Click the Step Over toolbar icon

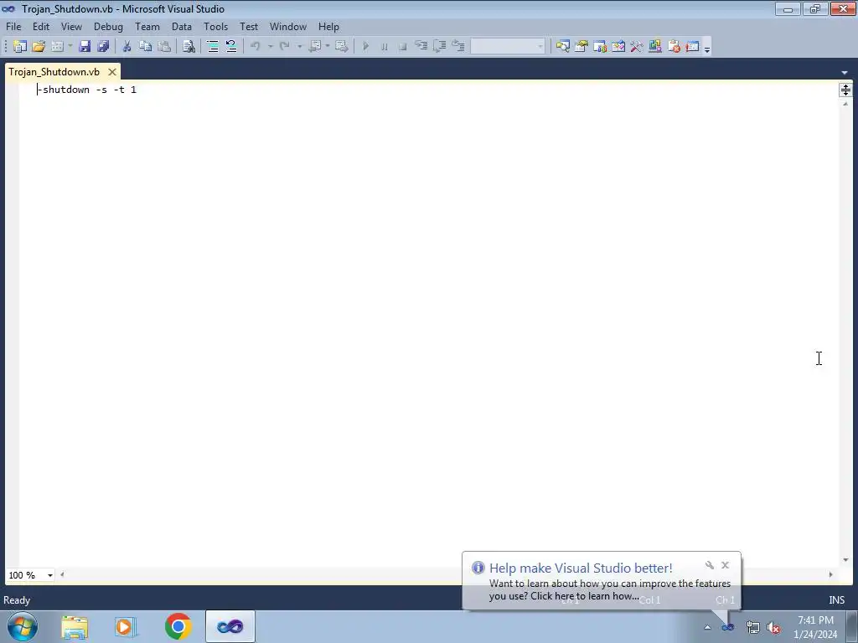tap(439, 47)
